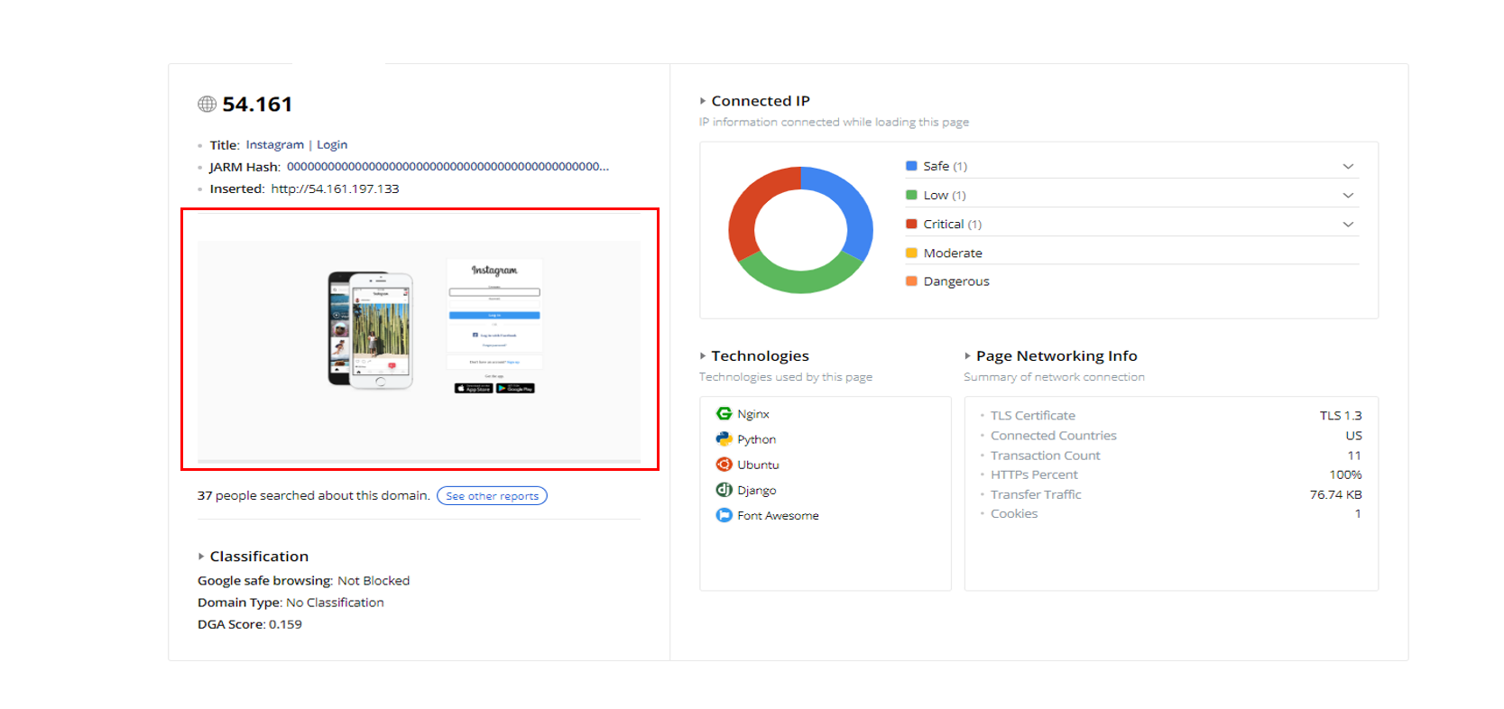Viewport: 1504px width, 709px height.
Task: Select the Python technology label
Action: pos(756,439)
